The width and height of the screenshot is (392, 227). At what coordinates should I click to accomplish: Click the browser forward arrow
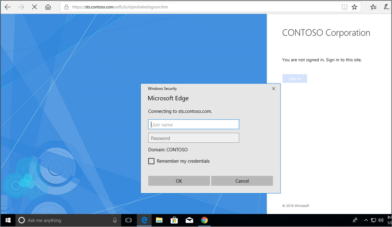point(21,7)
